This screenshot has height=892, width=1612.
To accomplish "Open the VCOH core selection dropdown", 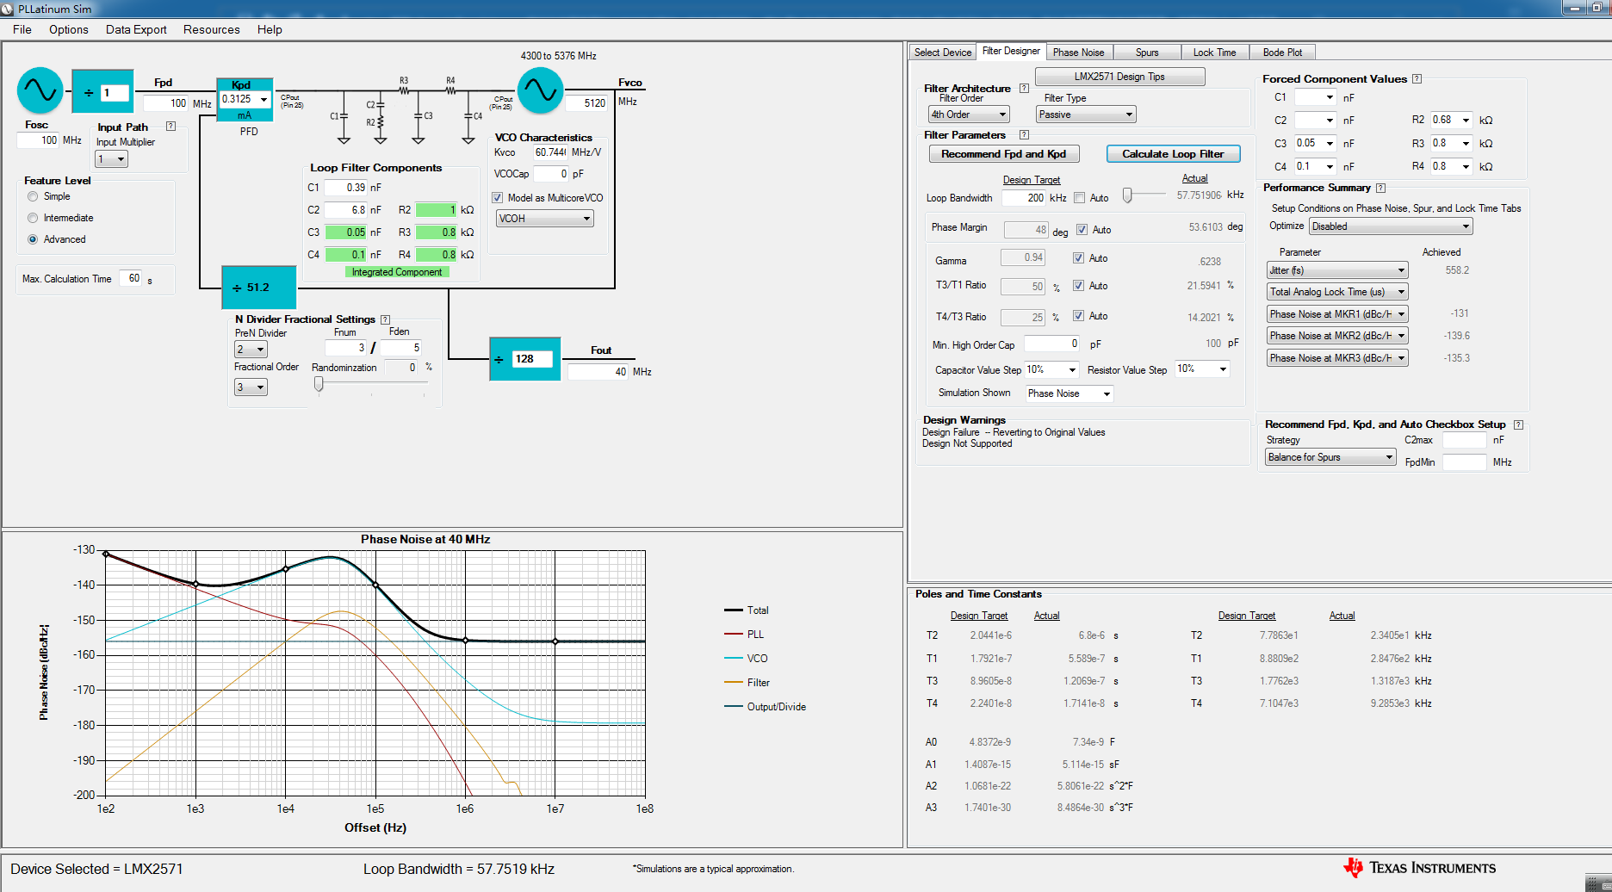I will click(x=545, y=219).
